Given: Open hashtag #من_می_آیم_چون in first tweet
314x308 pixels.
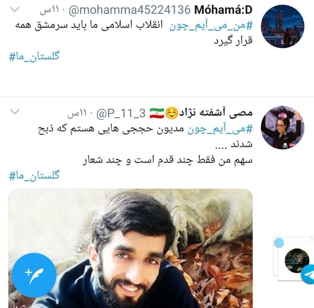Looking at the screenshot, I should (211, 26).
